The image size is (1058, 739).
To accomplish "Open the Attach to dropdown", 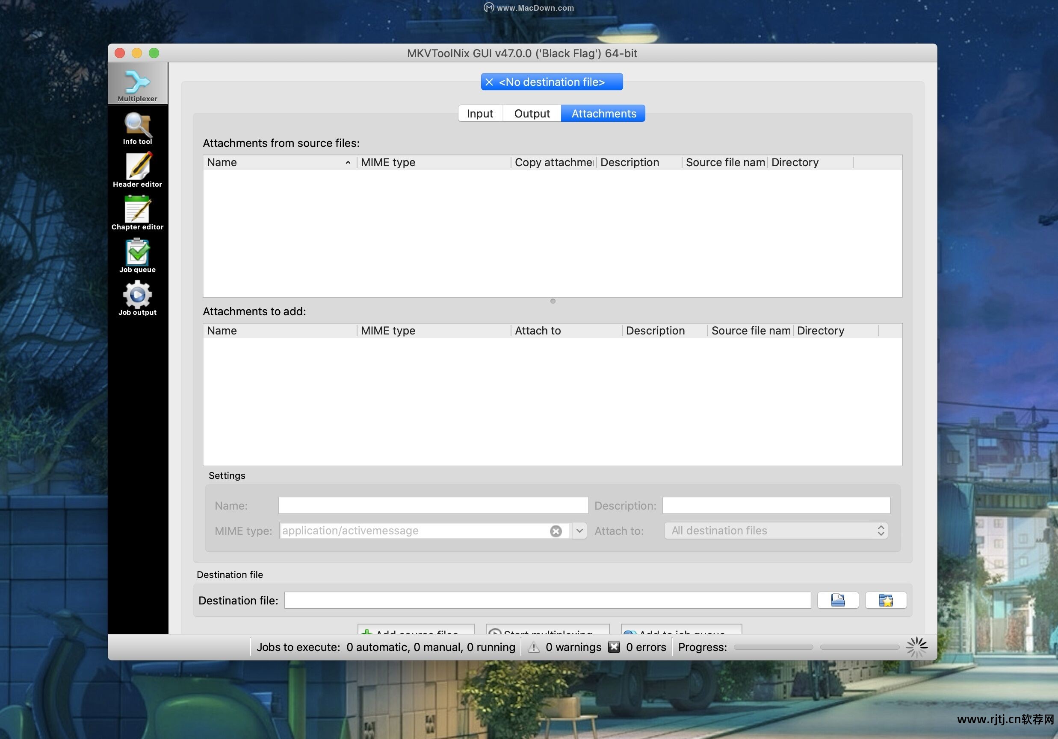I will 776,531.
